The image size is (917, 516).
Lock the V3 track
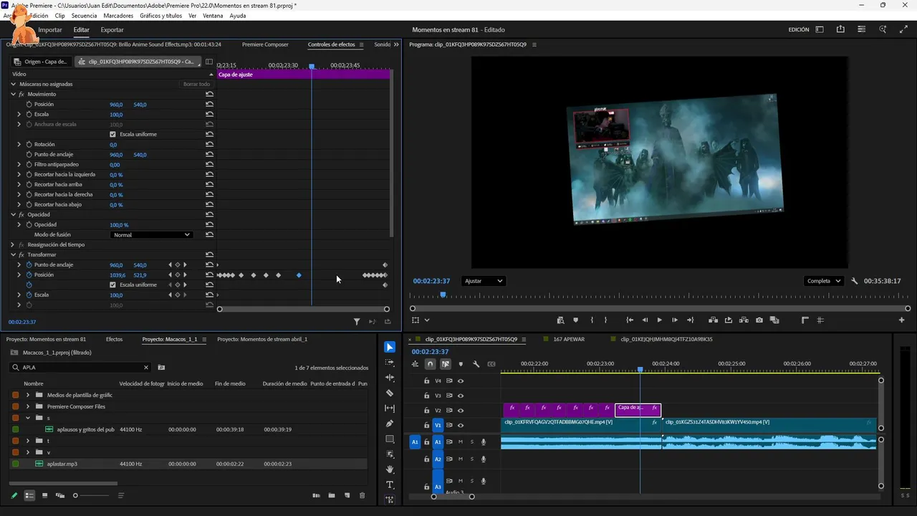(427, 396)
